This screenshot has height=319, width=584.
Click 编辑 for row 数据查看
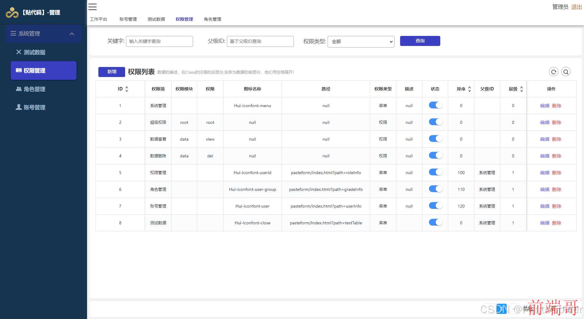point(545,139)
